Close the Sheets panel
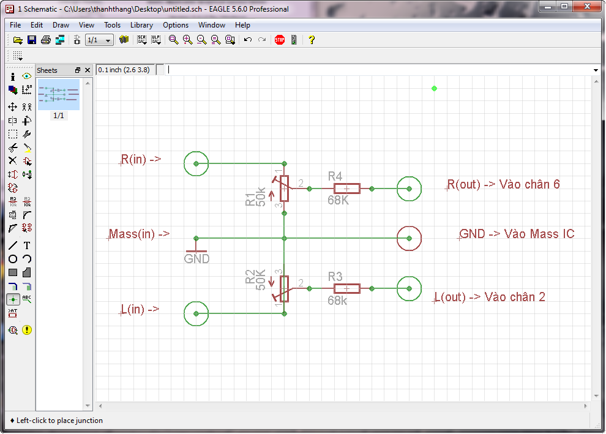606x434 pixels. (88, 70)
